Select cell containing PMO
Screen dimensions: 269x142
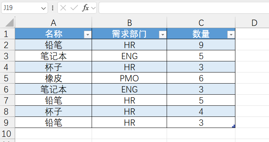pos(129,78)
